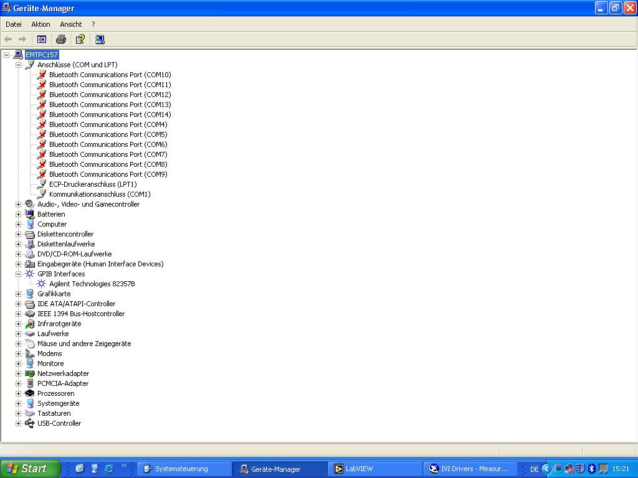Viewport: 638px width, 478px height.
Task: Click the Tastaturen keyboard icon
Action: (x=30, y=413)
